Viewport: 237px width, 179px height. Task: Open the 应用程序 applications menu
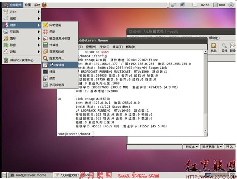click(13, 5)
